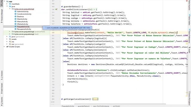Collapse the bytes.seven.paqueteriagt main package arrow
191x107 pixels.
tap(10, 9)
